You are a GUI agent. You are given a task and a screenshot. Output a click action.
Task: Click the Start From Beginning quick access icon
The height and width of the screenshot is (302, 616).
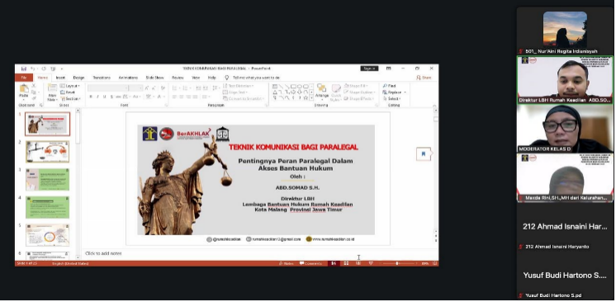click(53, 68)
